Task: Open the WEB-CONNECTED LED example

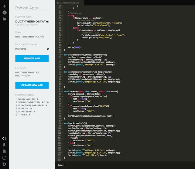Action: point(32,102)
